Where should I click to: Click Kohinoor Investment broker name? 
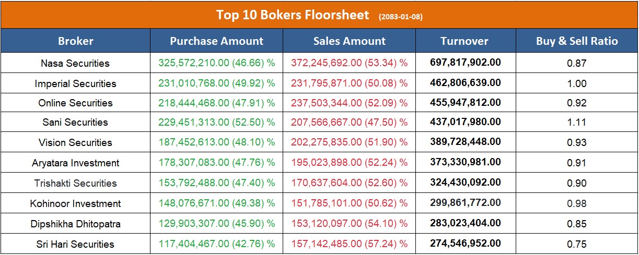coord(75,203)
